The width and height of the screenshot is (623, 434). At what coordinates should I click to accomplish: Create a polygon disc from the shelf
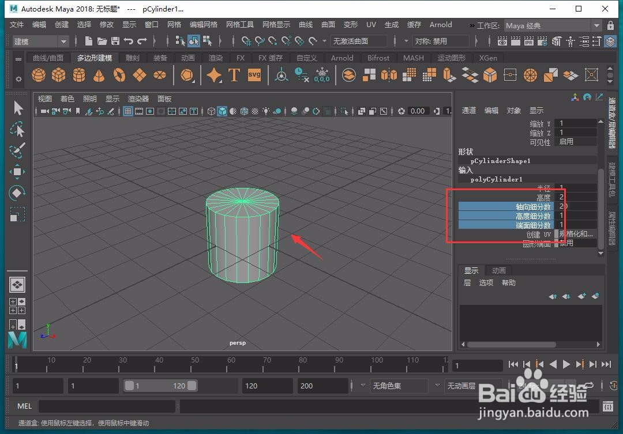pyautogui.click(x=160, y=75)
